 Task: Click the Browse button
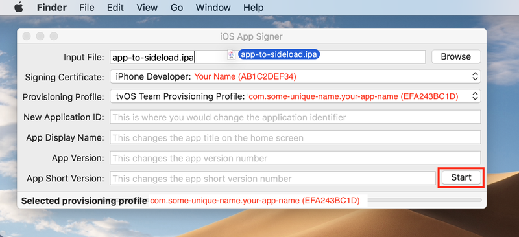tap(456, 56)
